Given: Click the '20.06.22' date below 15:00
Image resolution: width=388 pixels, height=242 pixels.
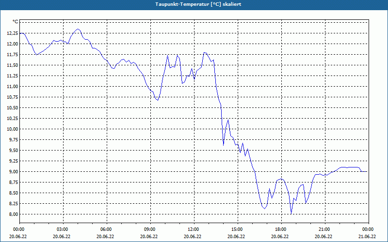Looking at the screenshot, I should 236,236.
